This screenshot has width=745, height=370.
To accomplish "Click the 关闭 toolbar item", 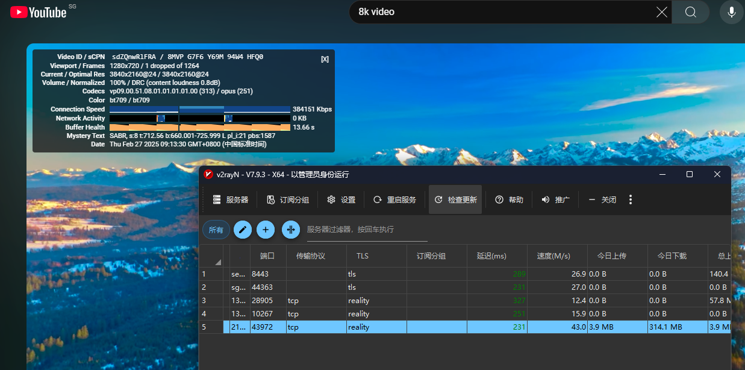I will click(602, 199).
